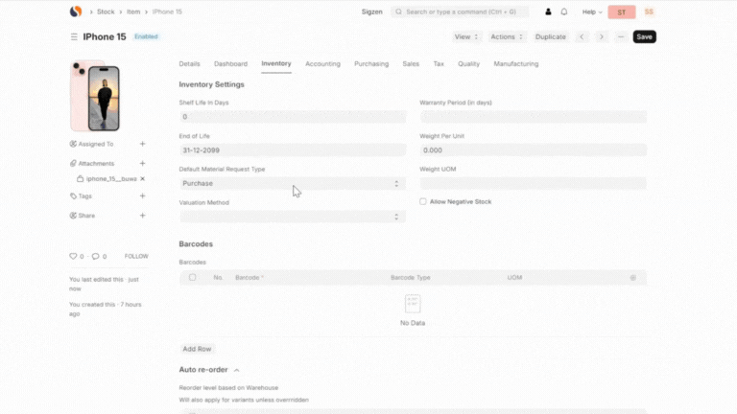This screenshot has width=737, height=414.
Task: Open the sidebar hamburger menu
Action: (x=74, y=36)
